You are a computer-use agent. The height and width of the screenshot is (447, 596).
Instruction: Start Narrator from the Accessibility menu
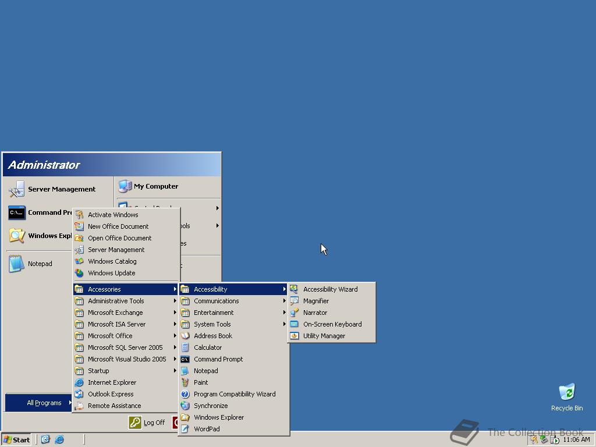(x=331, y=313)
